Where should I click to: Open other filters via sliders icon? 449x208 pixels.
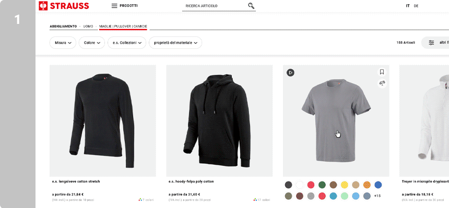click(431, 43)
